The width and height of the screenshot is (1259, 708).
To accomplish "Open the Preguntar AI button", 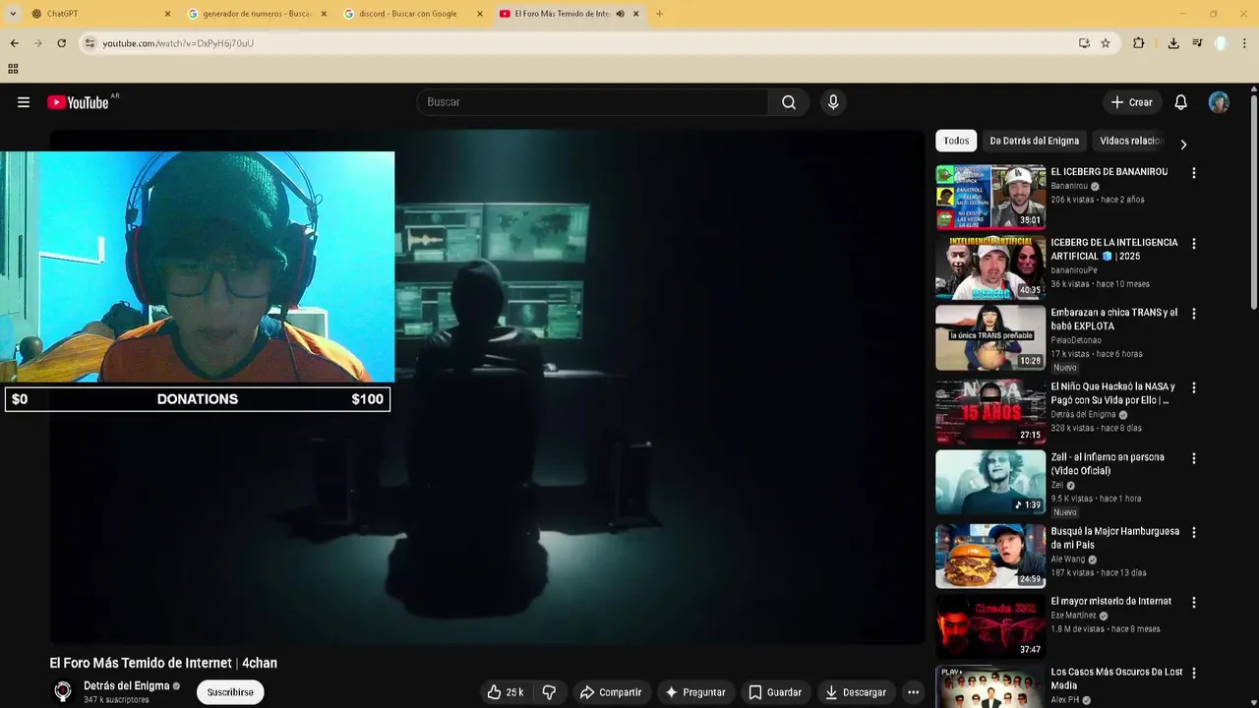I will click(x=695, y=692).
